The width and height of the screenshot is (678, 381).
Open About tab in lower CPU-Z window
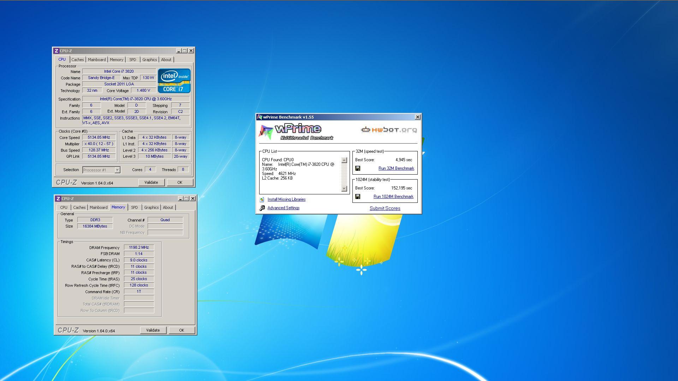[x=168, y=207]
